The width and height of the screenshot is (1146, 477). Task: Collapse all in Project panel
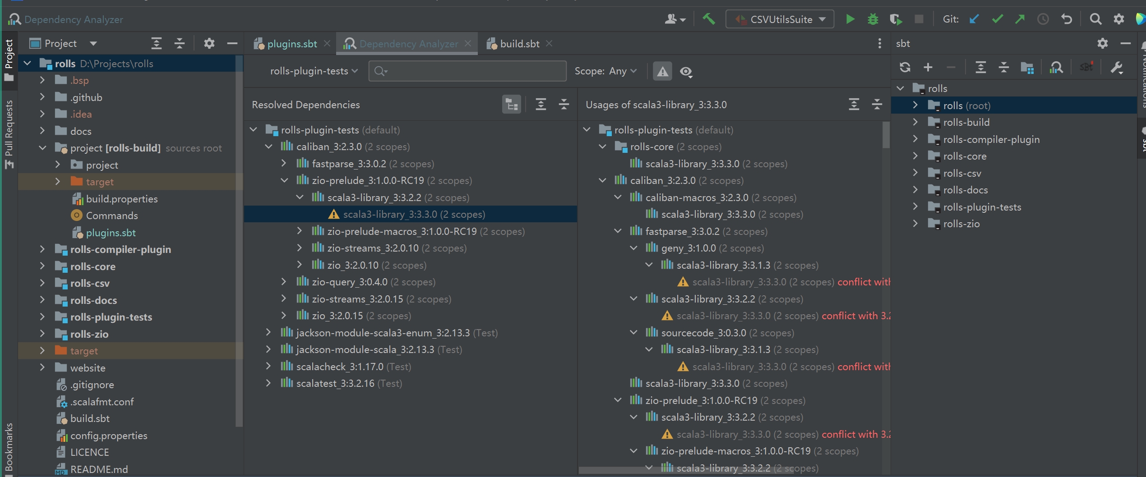coord(179,43)
